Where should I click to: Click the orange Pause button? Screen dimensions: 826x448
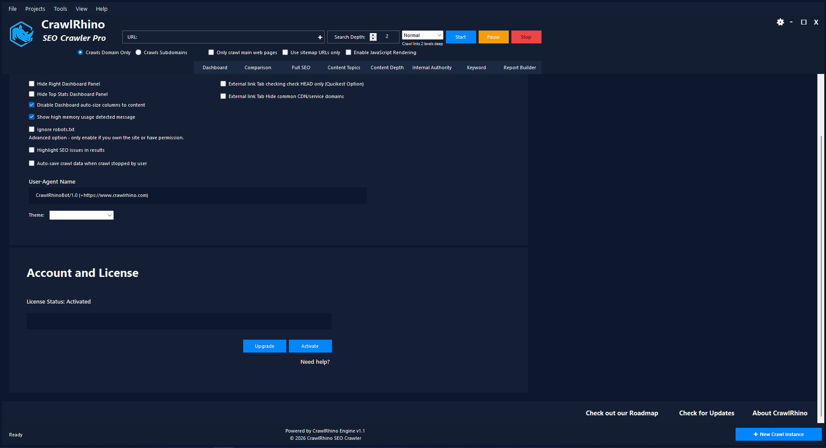click(x=493, y=37)
